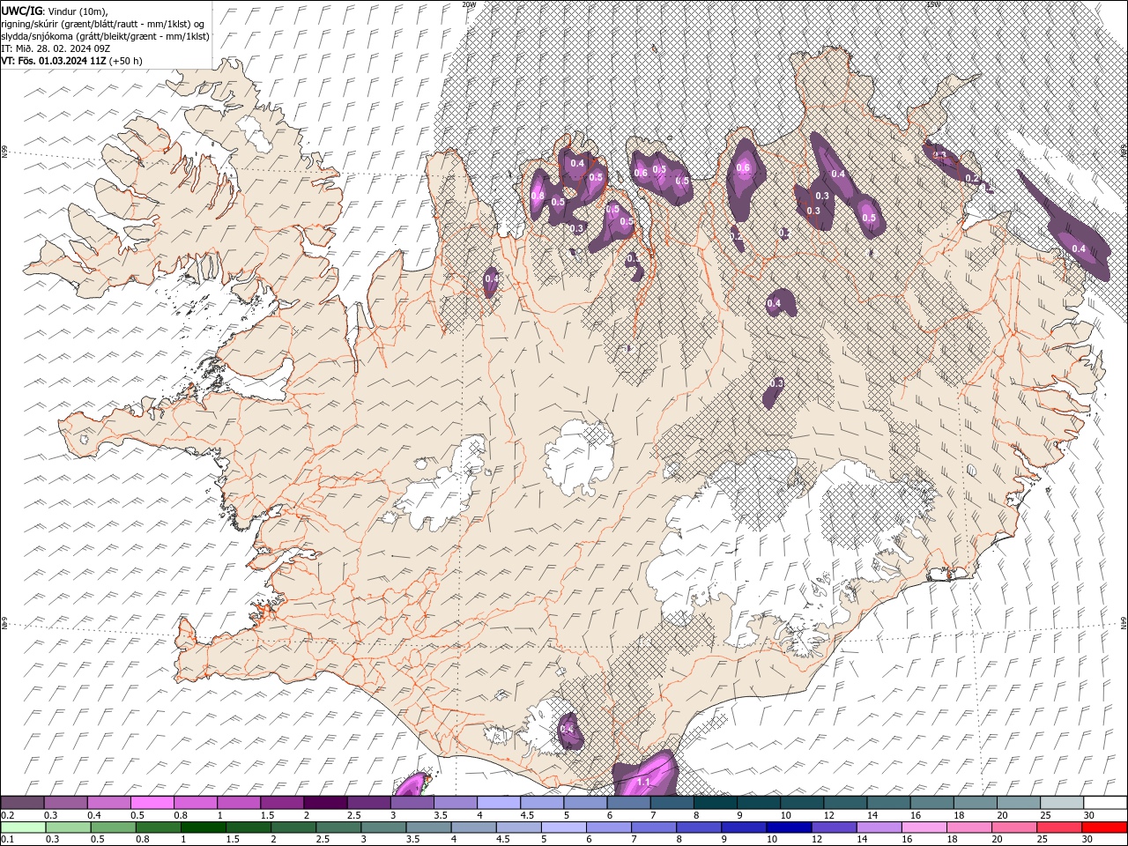Click the upper legend swatch labeled 3.5
Viewport: 1128px width, 846px height.
coord(456,803)
